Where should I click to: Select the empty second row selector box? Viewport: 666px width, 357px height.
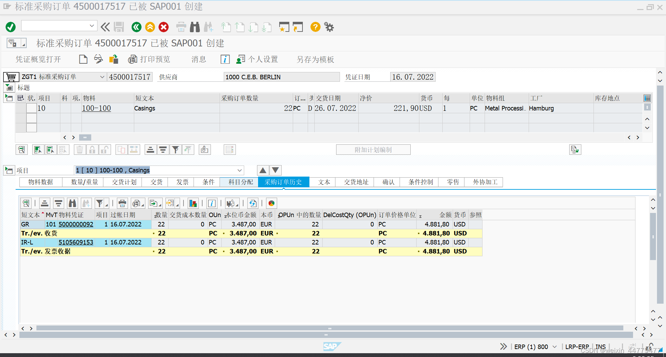pyautogui.click(x=32, y=118)
